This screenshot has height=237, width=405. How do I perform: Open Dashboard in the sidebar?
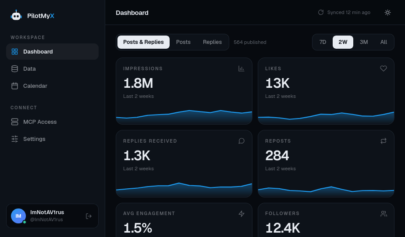click(53, 51)
